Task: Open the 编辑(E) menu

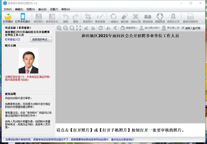Action: [x=19, y=9]
